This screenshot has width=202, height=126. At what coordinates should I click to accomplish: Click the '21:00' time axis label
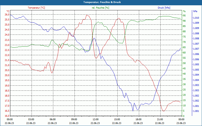160,119
